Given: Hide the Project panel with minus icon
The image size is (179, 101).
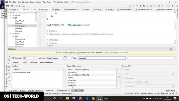Looking at the screenshot, I should click(x=35, y=10).
